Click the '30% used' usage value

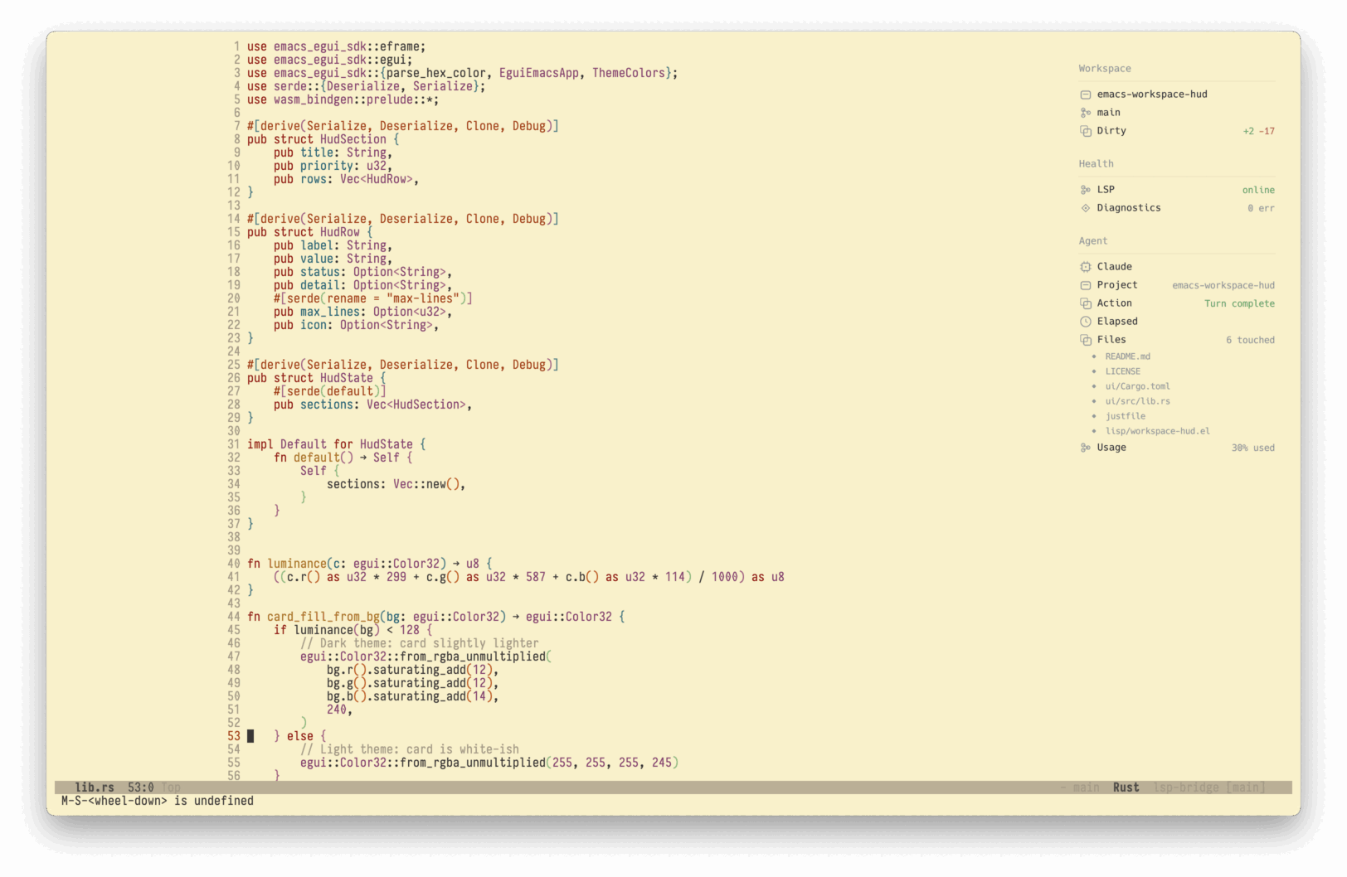(1252, 448)
